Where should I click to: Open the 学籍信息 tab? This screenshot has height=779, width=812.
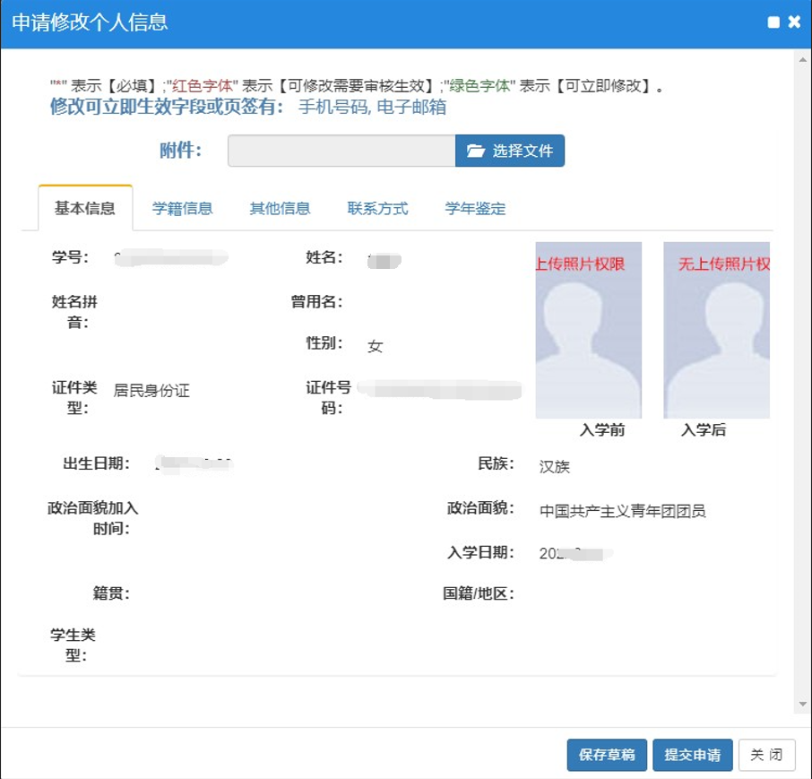pyautogui.click(x=182, y=208)
